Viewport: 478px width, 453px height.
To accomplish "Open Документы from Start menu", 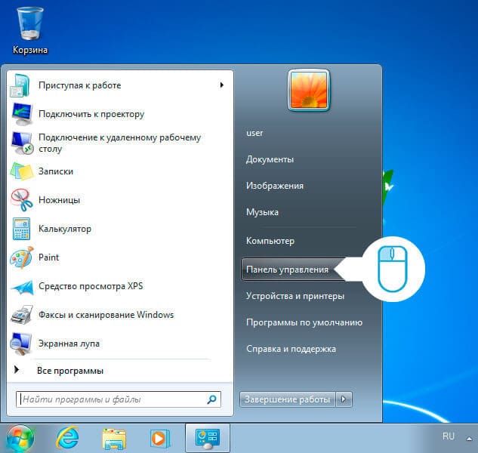I will pyautogui.click(x=270, y=159).
